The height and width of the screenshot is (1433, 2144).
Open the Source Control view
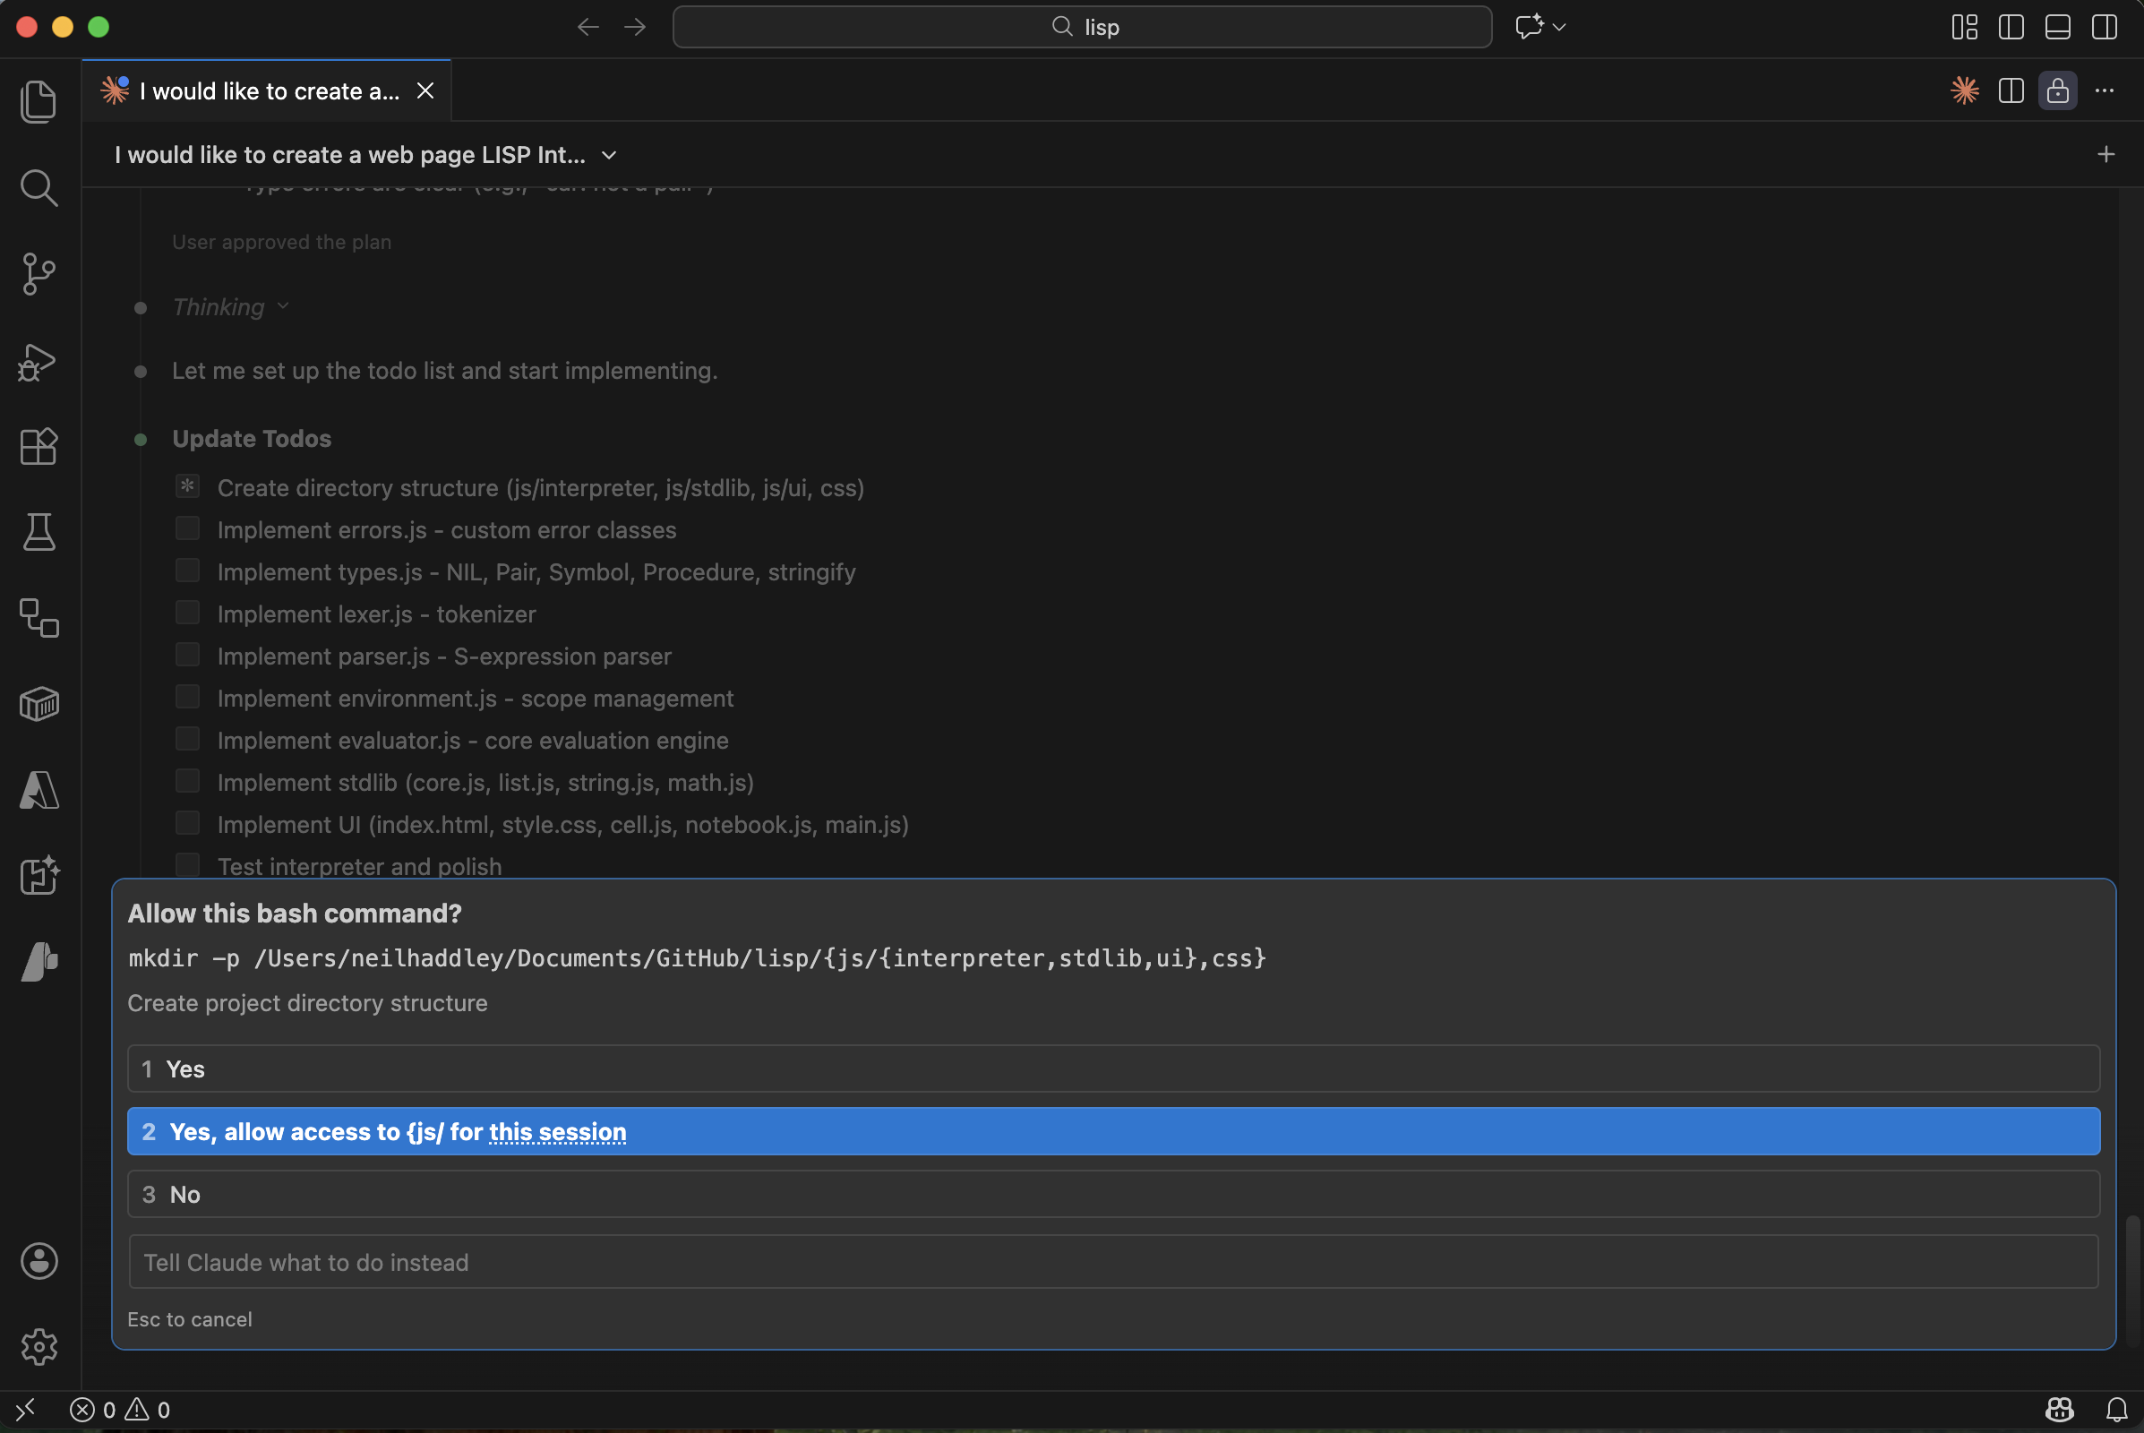pyautogui.click(x=39, y=273)
